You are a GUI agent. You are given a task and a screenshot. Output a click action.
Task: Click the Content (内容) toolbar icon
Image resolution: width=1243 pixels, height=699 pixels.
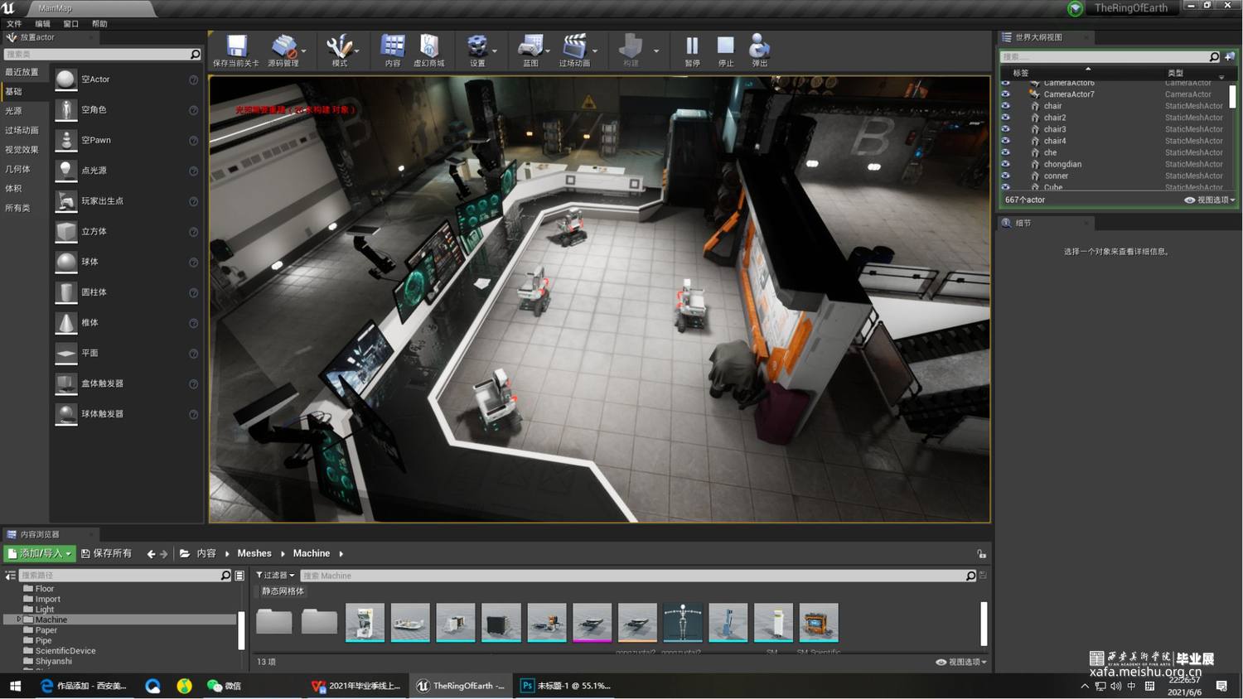[393, 46]
